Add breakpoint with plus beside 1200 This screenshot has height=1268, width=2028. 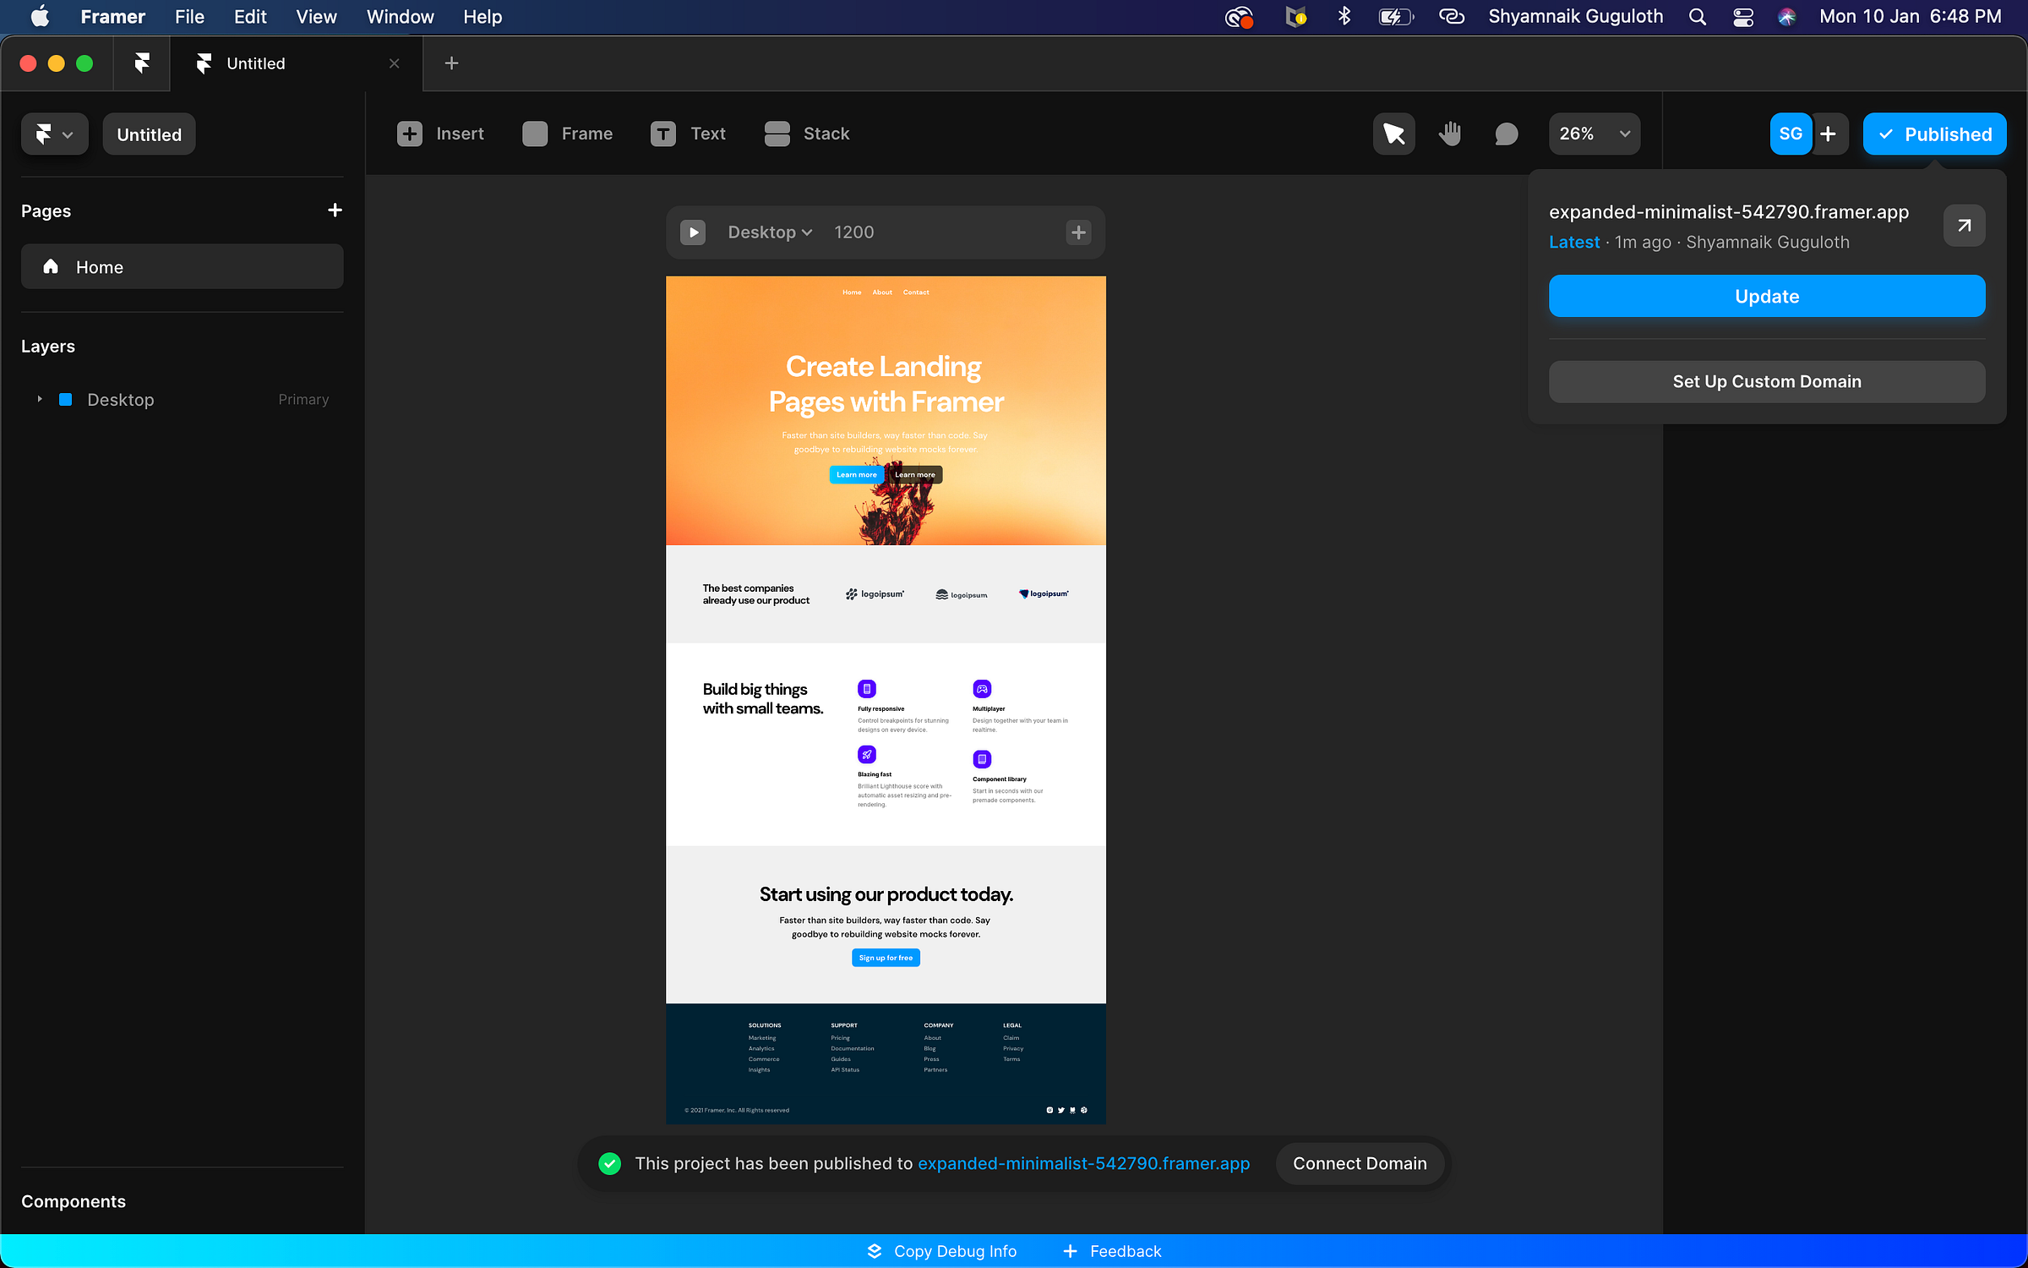coord(1078,232)
